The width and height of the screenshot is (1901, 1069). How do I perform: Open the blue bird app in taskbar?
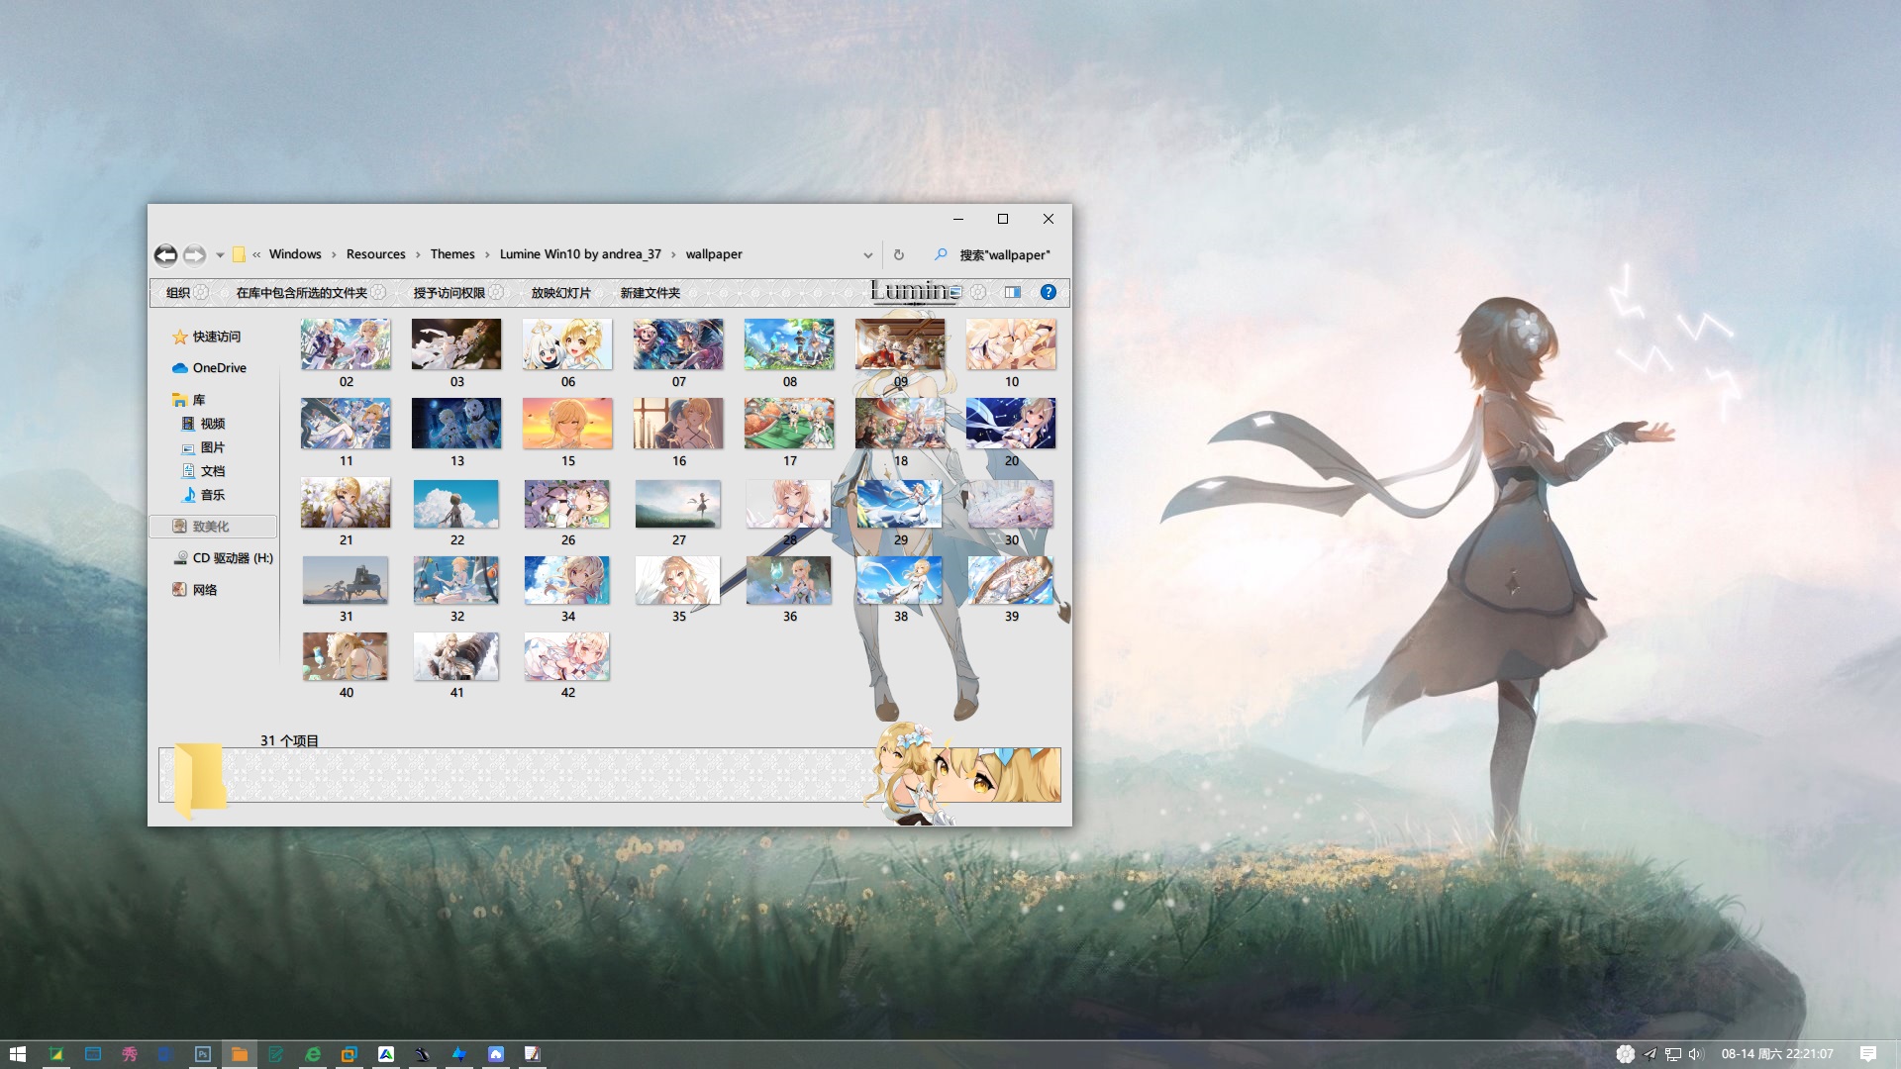(x=459, y=1054)
